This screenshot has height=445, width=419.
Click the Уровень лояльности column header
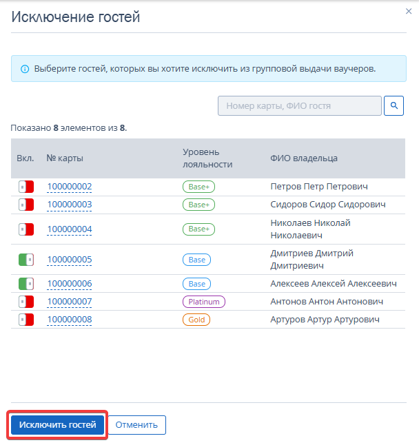pyautogui.click(x=207, y=158)
